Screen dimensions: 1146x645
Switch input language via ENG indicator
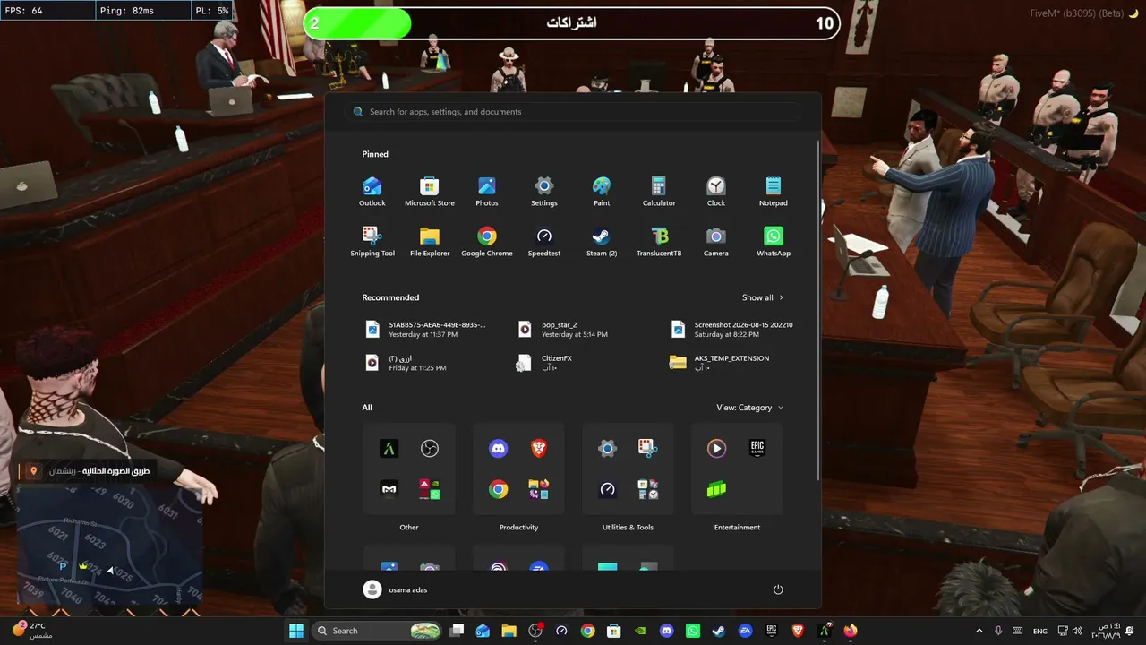1040,631
